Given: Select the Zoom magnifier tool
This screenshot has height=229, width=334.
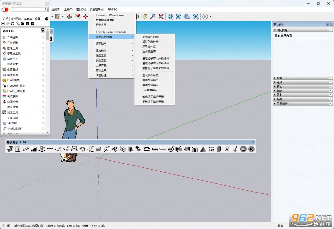Looking at the screenshot, I should [153, 16].
